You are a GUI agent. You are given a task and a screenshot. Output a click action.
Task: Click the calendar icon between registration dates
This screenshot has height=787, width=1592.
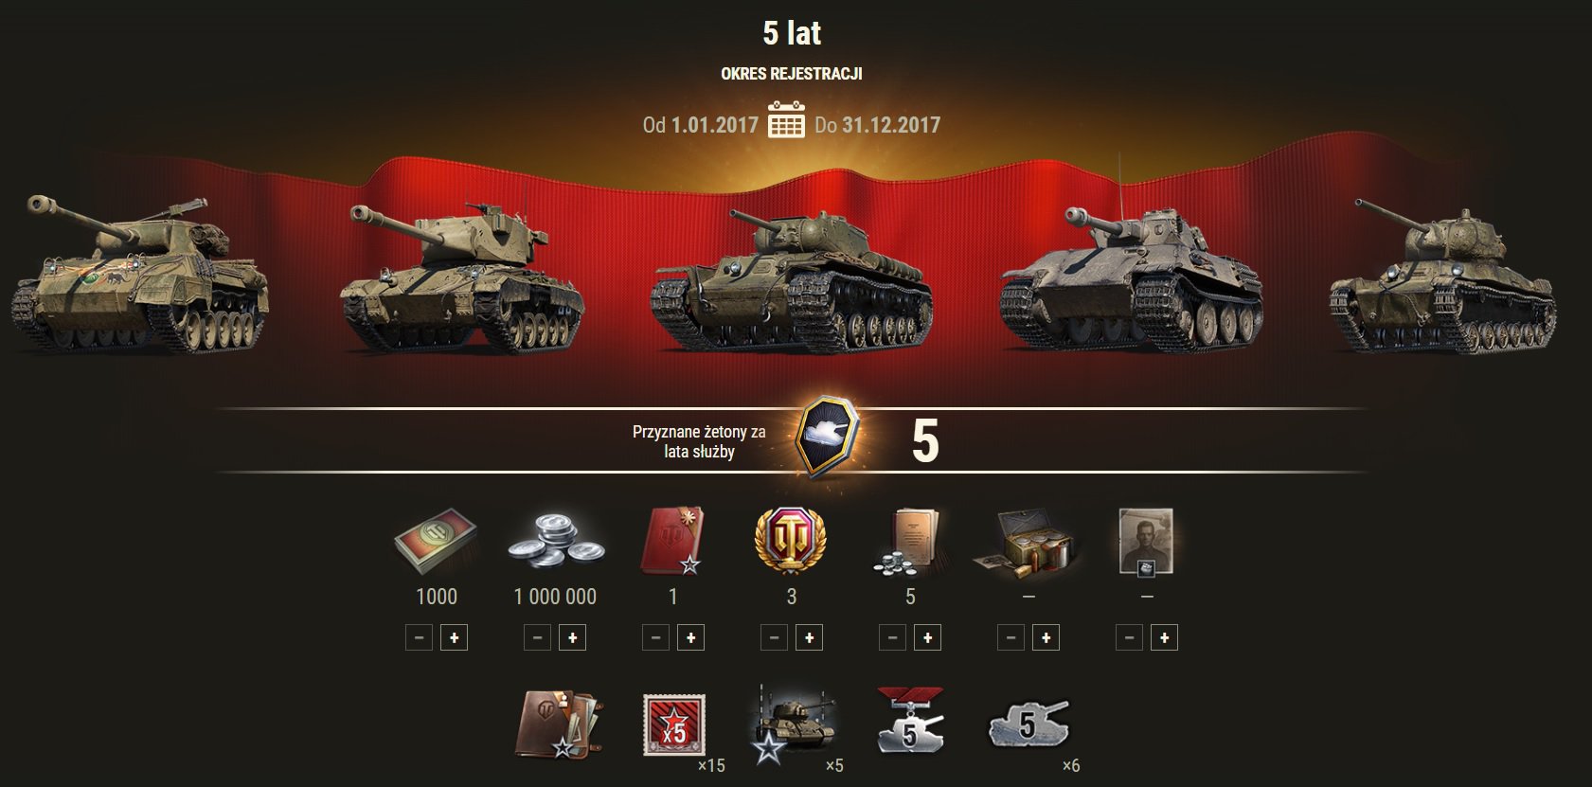point(786,120)
